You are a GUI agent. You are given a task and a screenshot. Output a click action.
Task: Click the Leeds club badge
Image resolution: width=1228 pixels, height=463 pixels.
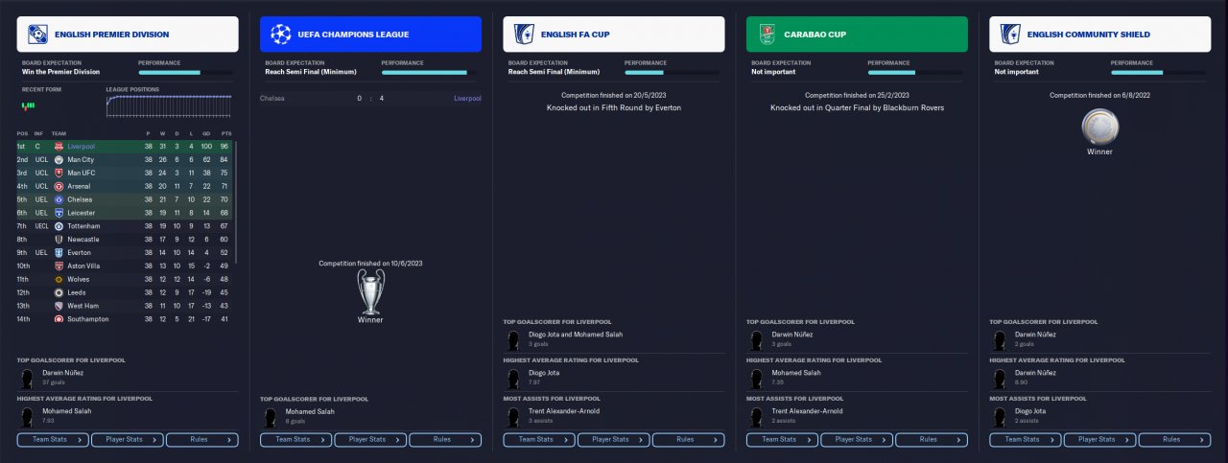59,292
